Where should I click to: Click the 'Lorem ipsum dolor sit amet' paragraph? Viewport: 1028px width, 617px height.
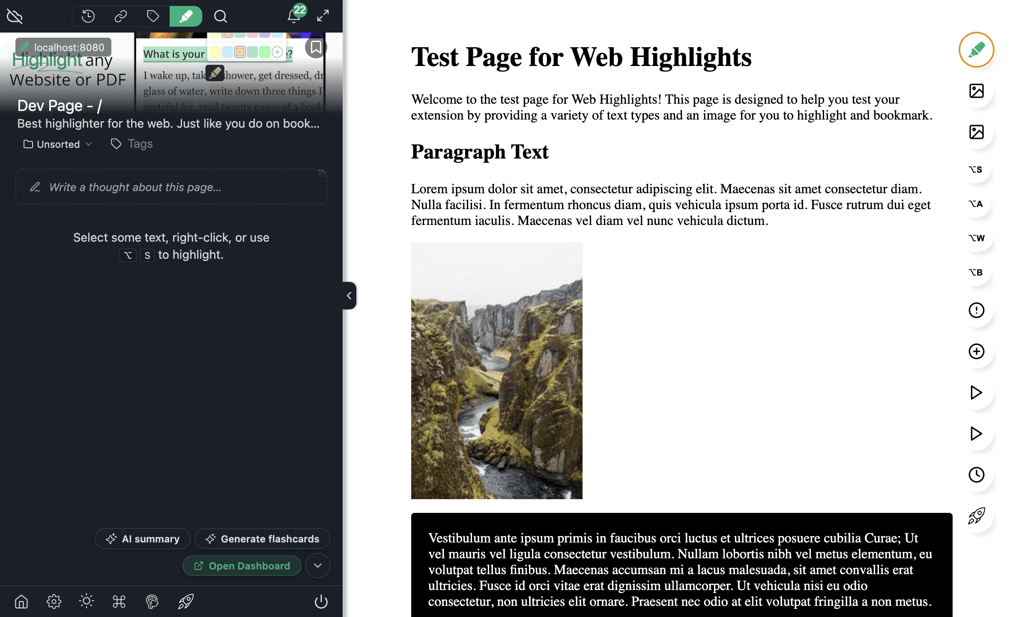click(671, 205)
